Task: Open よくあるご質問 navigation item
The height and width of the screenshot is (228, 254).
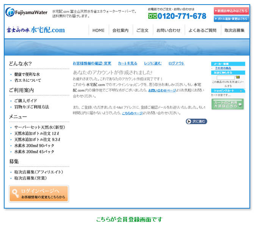Action: click(202, 30)
